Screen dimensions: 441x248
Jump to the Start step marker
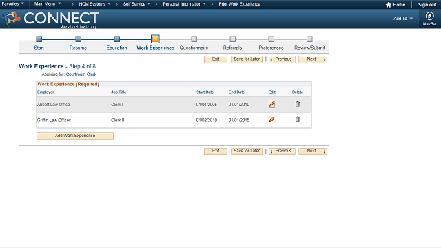pos(39,39)
